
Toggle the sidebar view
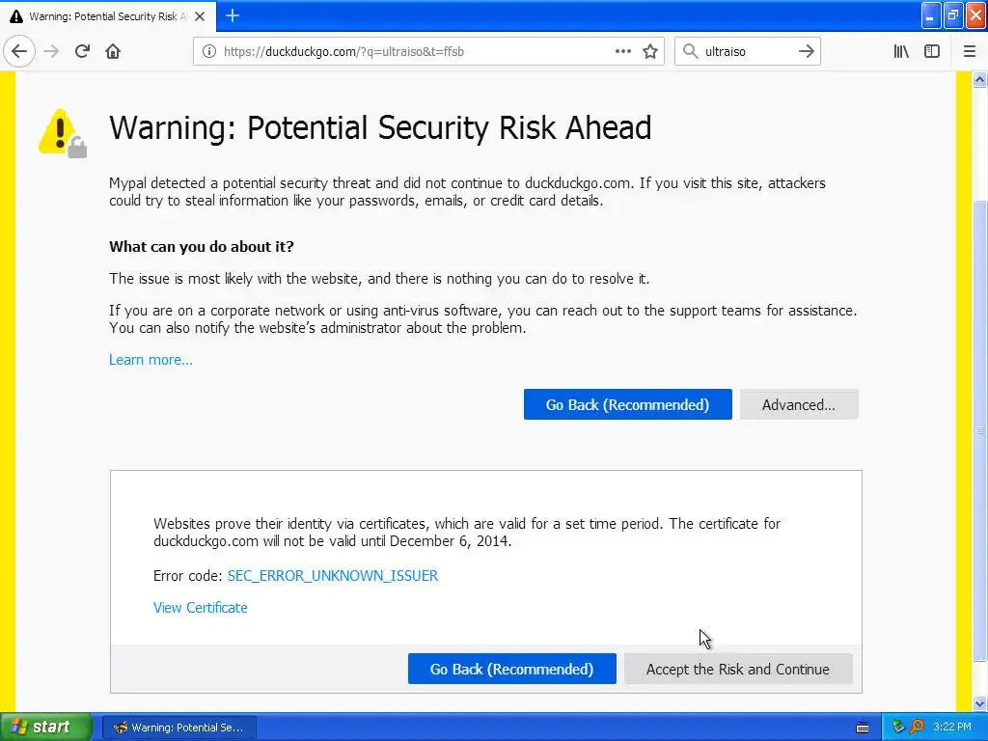click(x=932, y=51)
